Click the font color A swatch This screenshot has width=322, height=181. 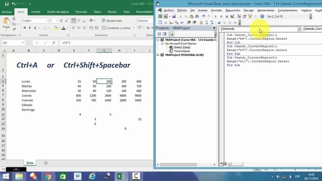[63, 28]
